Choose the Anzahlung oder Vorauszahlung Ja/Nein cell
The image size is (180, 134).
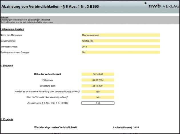(x=98, y=91)
